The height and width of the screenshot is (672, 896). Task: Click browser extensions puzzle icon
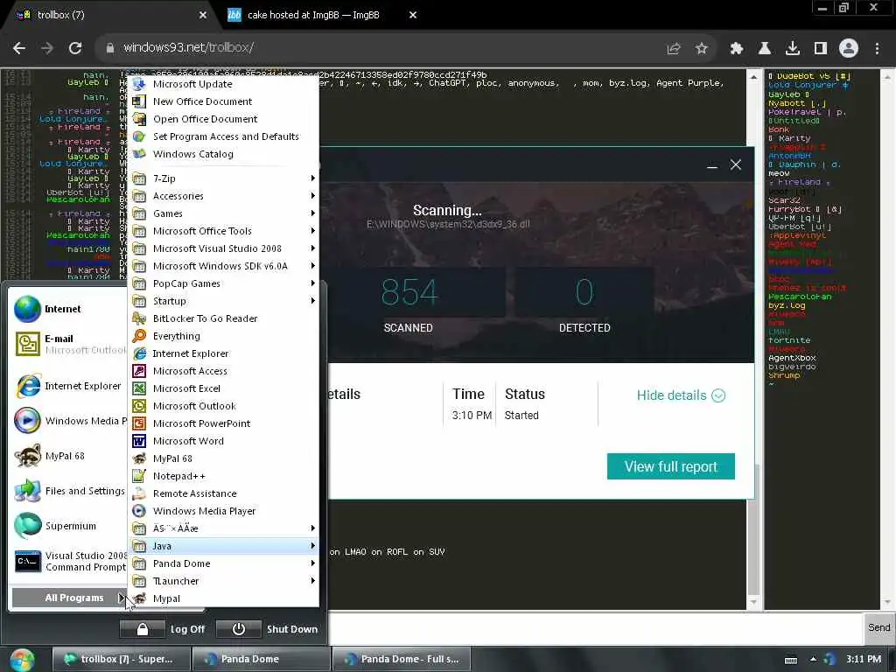click(x=737, y=48)
